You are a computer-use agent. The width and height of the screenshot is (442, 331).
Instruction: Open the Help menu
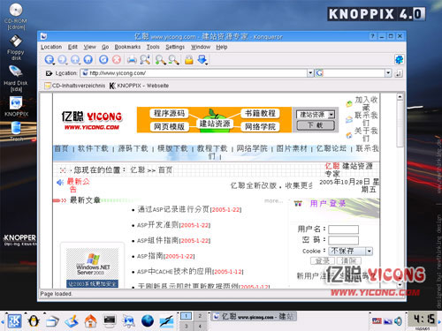pos(222,47)
